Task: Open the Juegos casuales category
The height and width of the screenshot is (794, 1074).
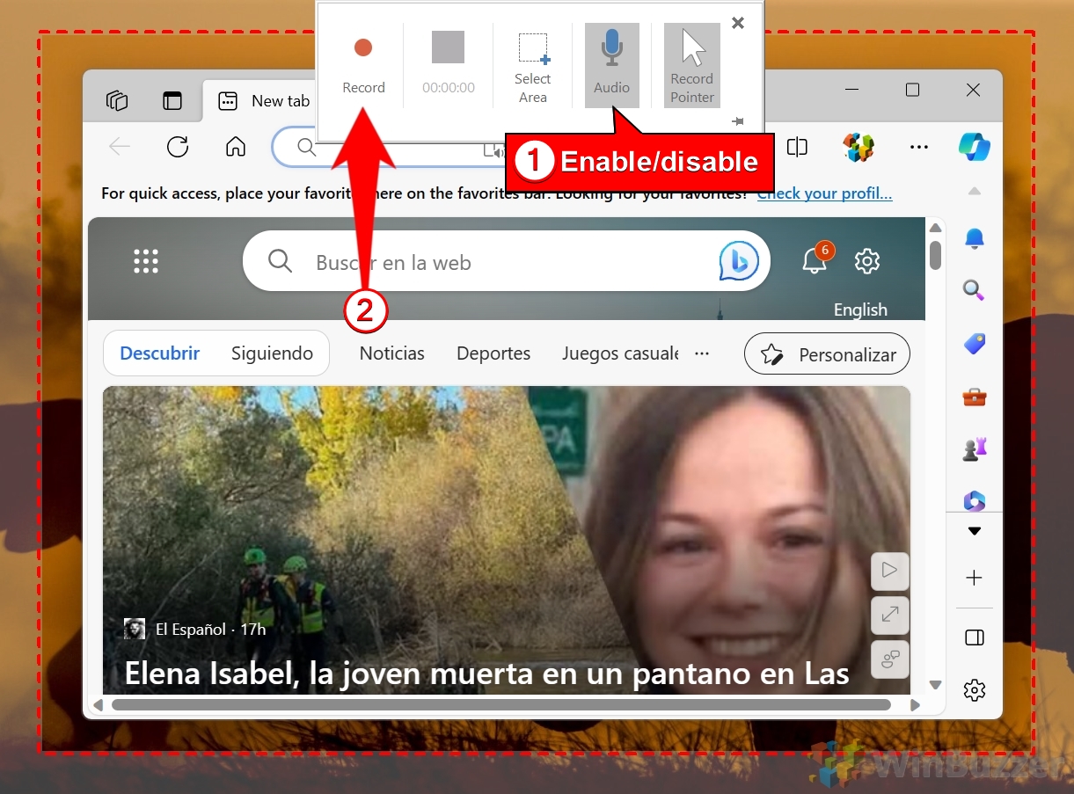Action: click(x=620, y=353)
